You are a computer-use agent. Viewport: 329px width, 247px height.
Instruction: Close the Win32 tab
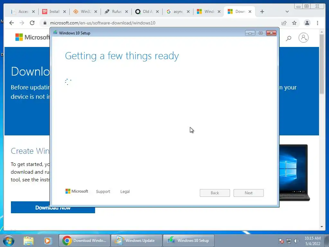96,12
